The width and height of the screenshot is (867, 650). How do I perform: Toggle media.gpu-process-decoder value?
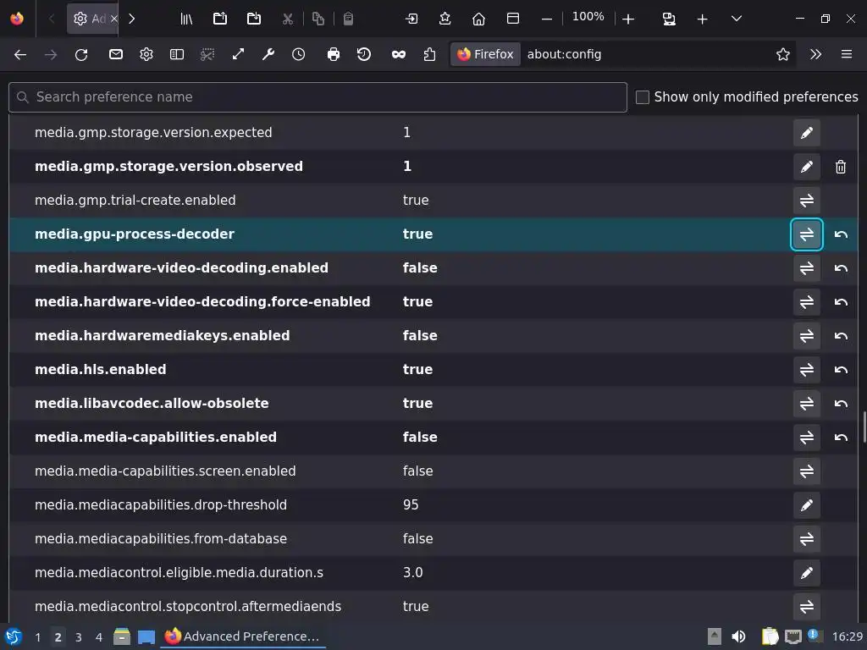[x=807, y=234]
